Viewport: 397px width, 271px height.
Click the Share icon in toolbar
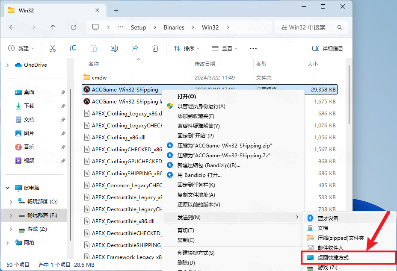point(135,48)
